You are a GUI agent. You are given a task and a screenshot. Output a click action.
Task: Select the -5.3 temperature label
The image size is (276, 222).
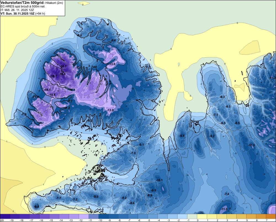(x=148, y=66)
